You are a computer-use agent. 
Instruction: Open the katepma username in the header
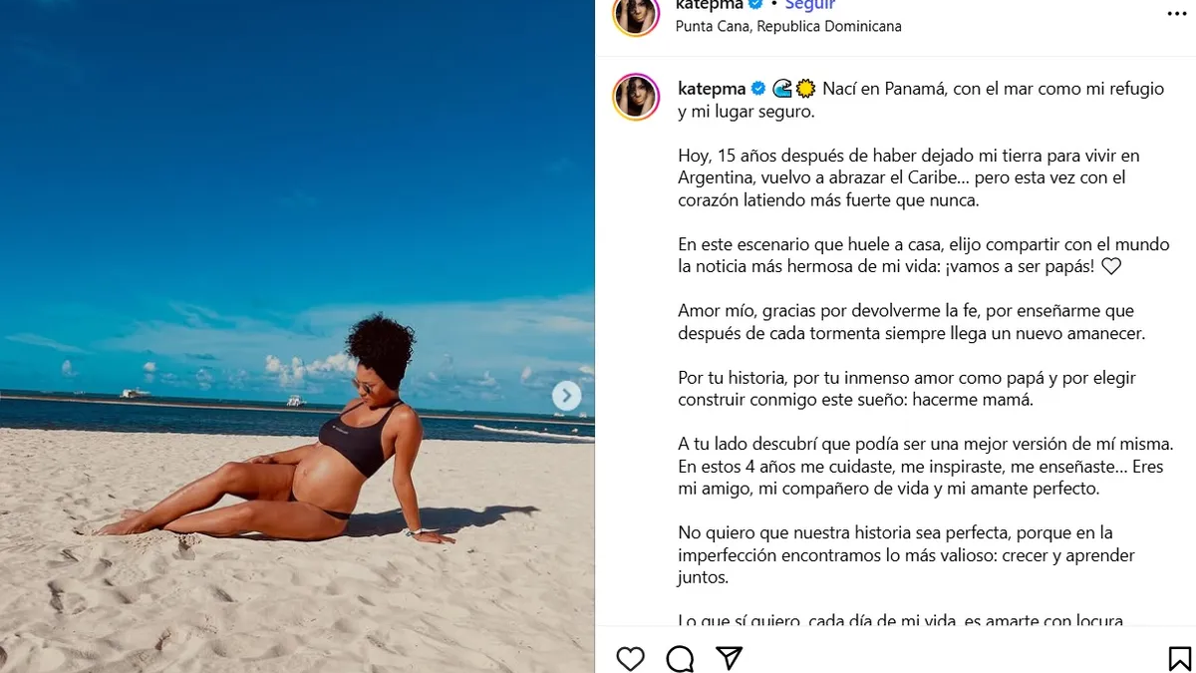[710, 6]
